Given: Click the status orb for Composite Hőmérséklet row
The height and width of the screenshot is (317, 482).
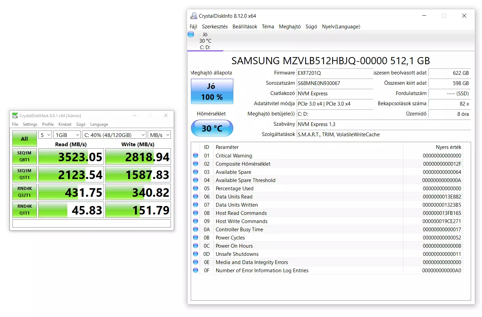Looking at the screenshot, I should point(196,164).
